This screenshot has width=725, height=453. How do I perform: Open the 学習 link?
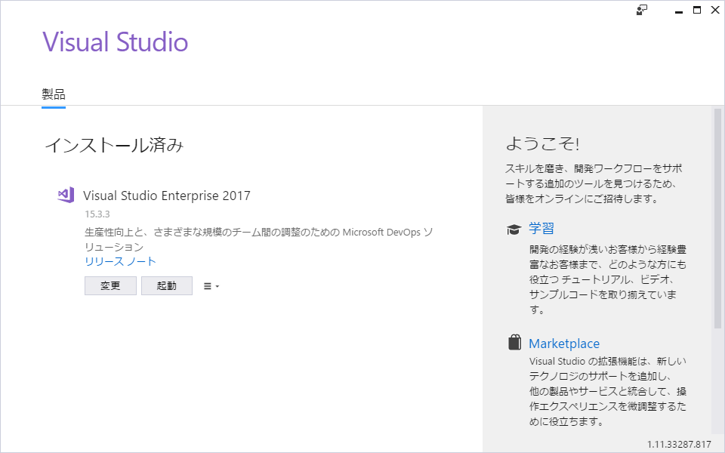[541, 228]
